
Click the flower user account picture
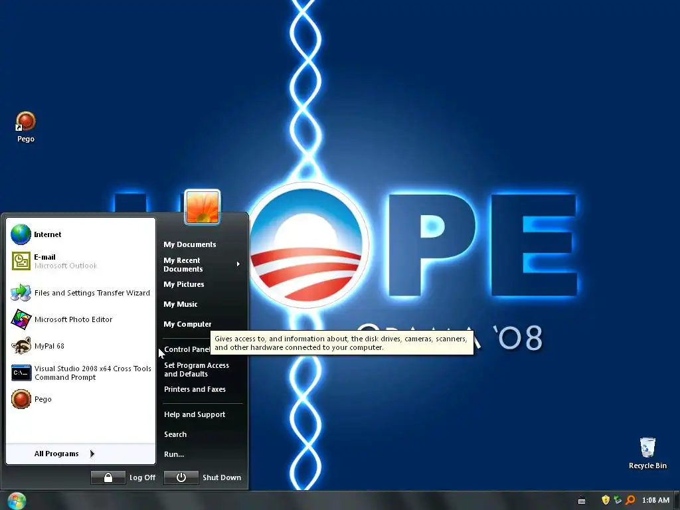pos(203,207)
